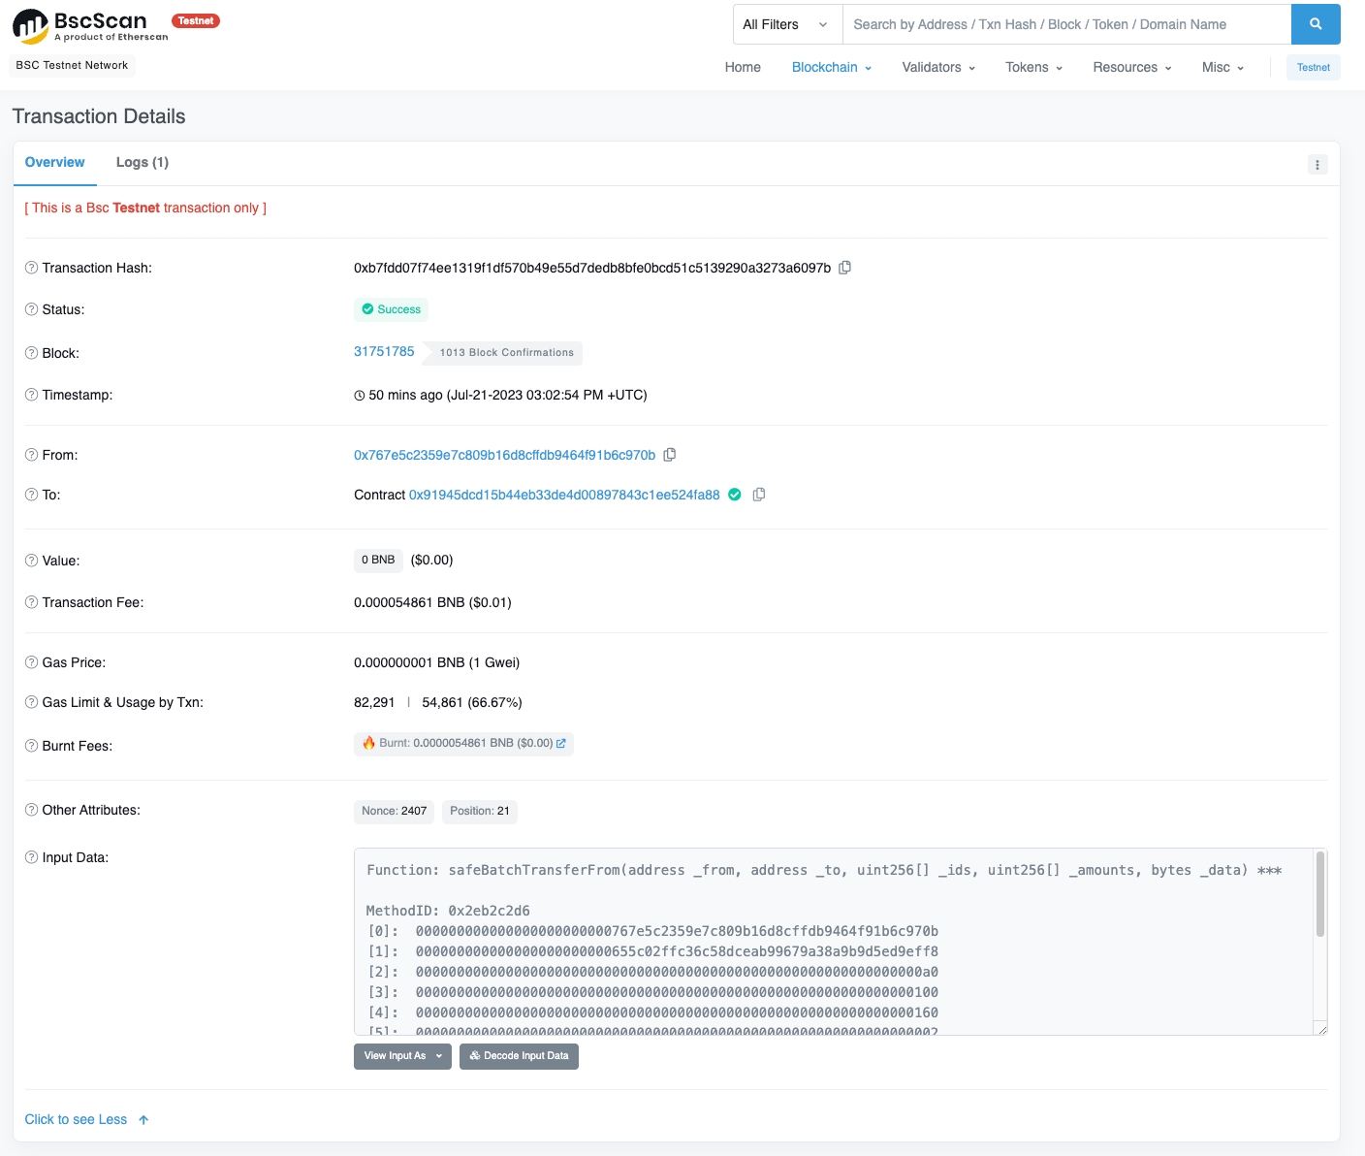Copy the transaction hash to clipboard
The width and height of the screenshot is (1365, 1156).
(x=844, y=268)
